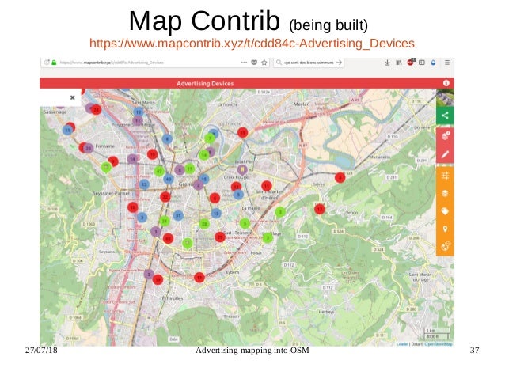Screen dimensions: 505x379
Task: Click purple pin marker above Croix Rouge
Action: [x=242, y=169]
